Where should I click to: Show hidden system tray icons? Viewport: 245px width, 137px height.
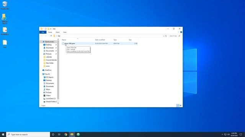click(222, 134)
